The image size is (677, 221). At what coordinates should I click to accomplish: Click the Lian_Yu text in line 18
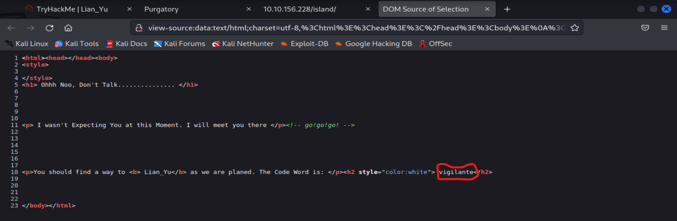[x=158, y=172]
